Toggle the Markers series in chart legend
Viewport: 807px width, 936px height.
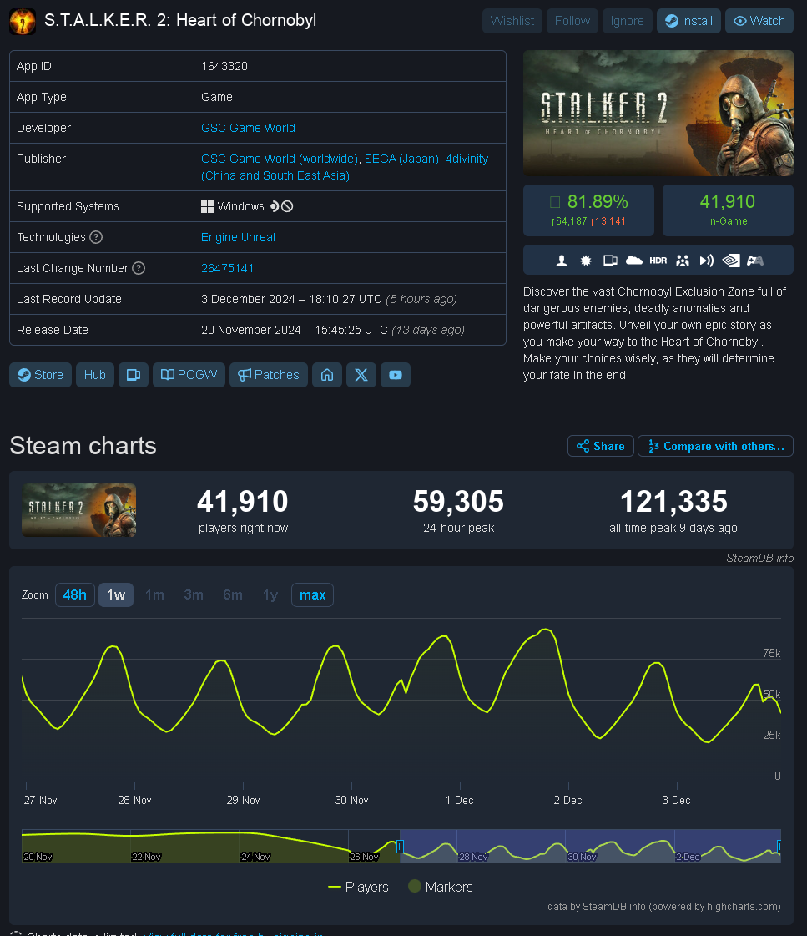440,887
